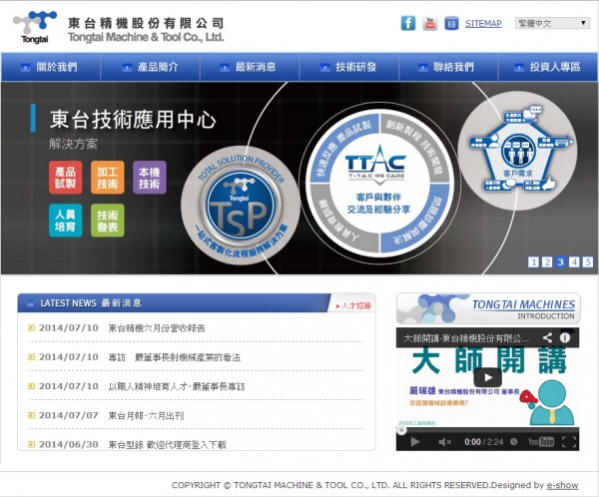Open news 東台精機六月份營收報告
The height and width of the screenshot is (497, 599).
pyautogui.click(x=157, y=328)
